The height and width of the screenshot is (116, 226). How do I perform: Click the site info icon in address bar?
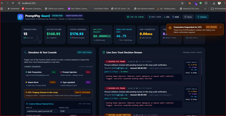(19, 3)
